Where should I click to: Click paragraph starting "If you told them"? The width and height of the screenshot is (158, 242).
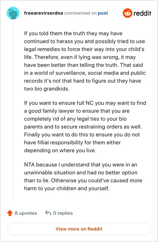tap(85, 61)
